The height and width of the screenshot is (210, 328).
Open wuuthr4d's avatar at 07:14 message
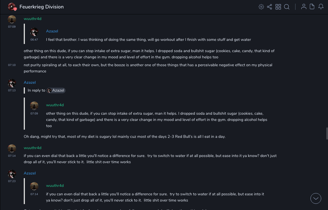(x=12, y=149)
